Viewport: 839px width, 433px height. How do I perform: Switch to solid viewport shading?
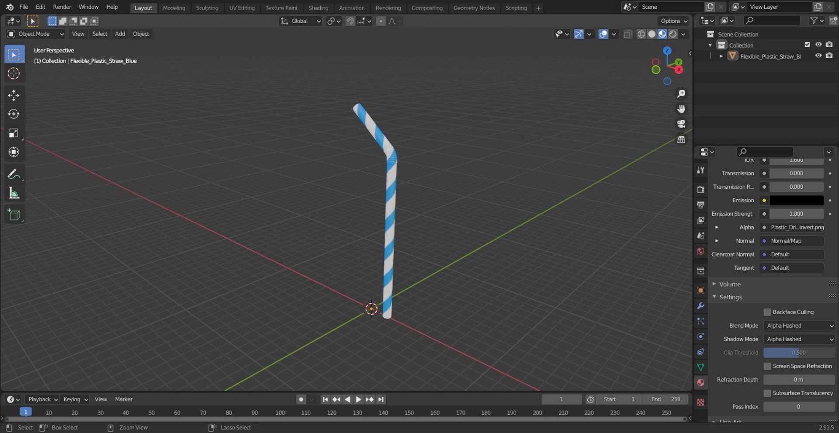[x=652, y=34]
